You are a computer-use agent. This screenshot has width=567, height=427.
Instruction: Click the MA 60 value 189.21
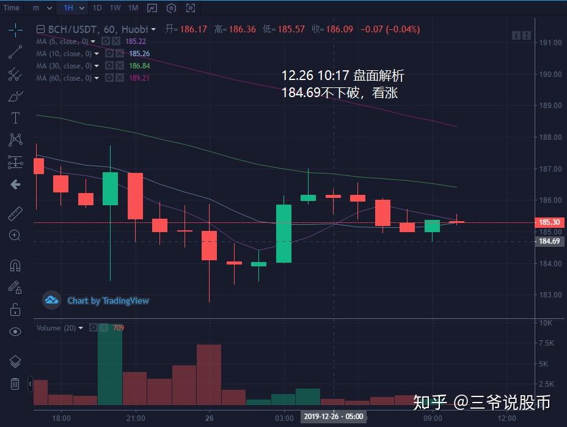tap(139, 78)
